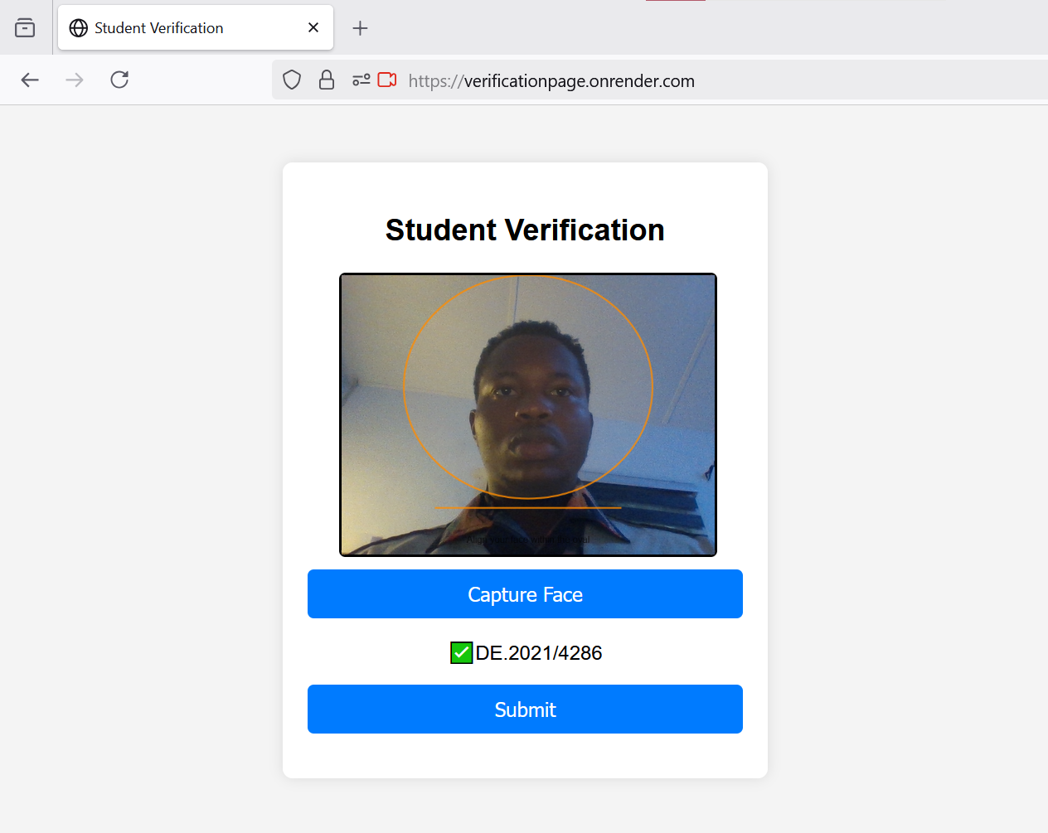The width and height of the screenshot is (1048, 833).
Task: Click the camera permission indicator icon
Action: click(386, 80)
